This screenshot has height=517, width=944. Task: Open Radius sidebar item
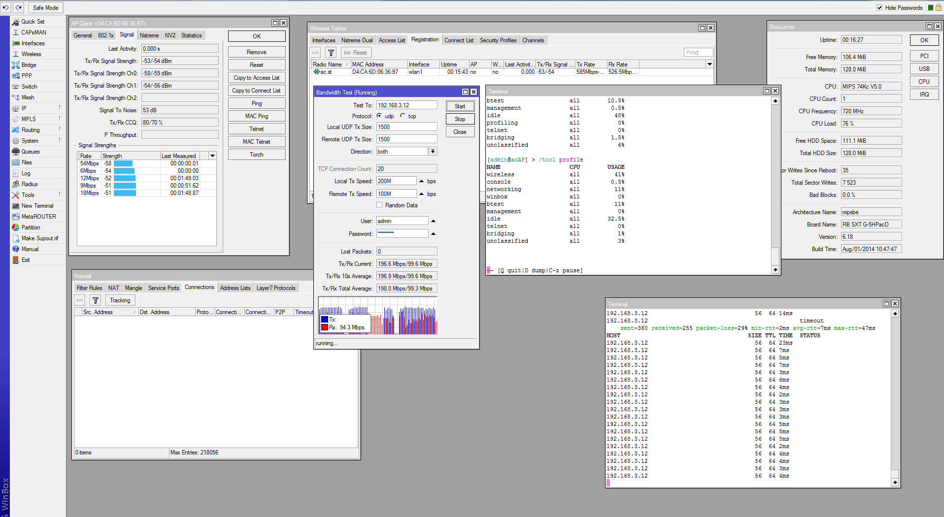30,184
